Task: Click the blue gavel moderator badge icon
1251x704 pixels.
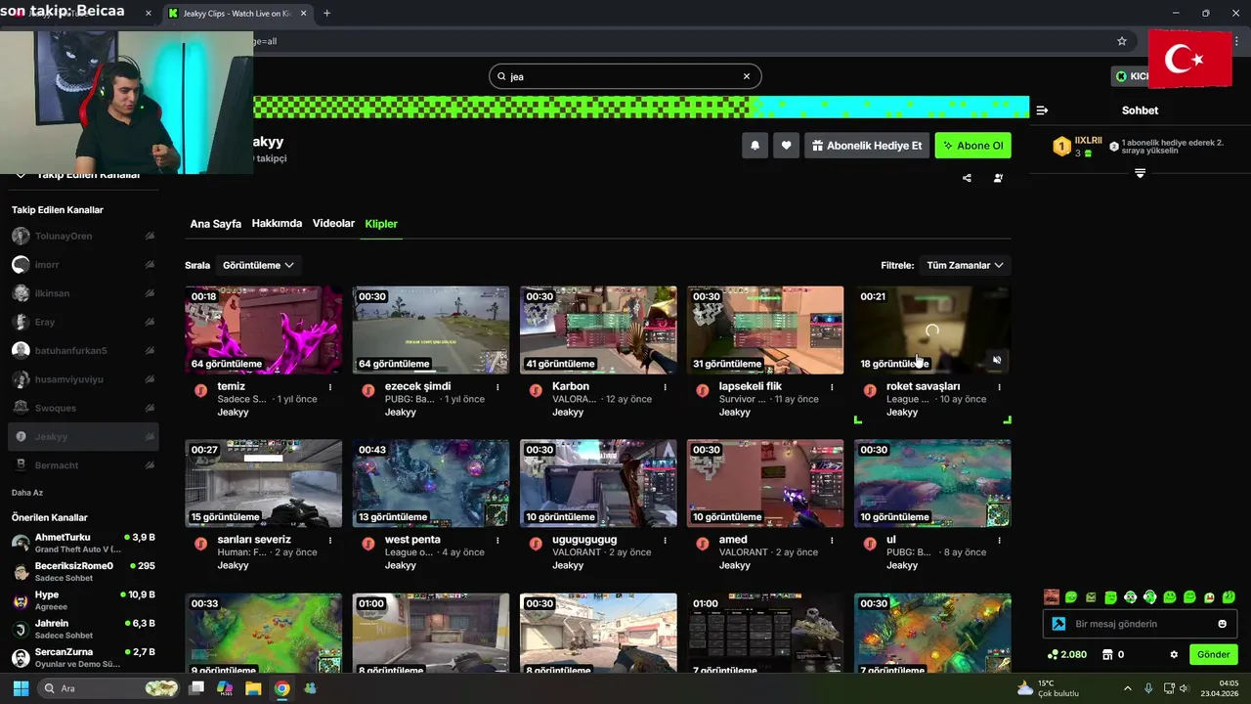Action: (1058, 624)
